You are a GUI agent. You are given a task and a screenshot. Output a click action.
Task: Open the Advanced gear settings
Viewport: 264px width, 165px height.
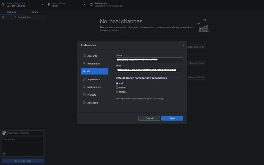click(x=84, y=103)
